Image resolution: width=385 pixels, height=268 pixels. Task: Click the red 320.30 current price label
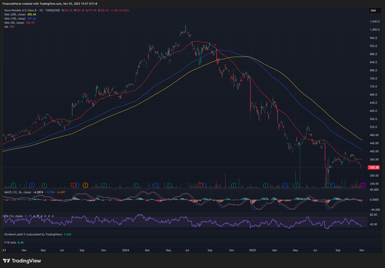tap(373, 167)
